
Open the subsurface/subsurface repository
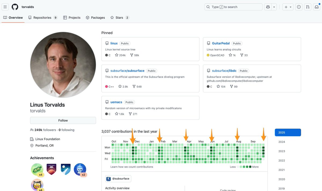pos(127,71)
